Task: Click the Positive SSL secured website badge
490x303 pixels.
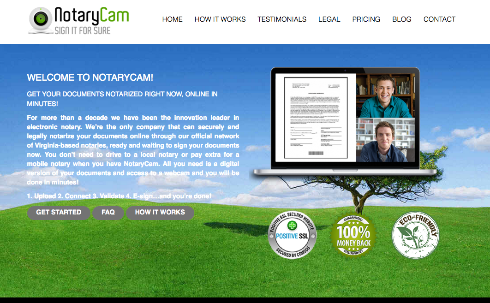Action: point(293,234)
